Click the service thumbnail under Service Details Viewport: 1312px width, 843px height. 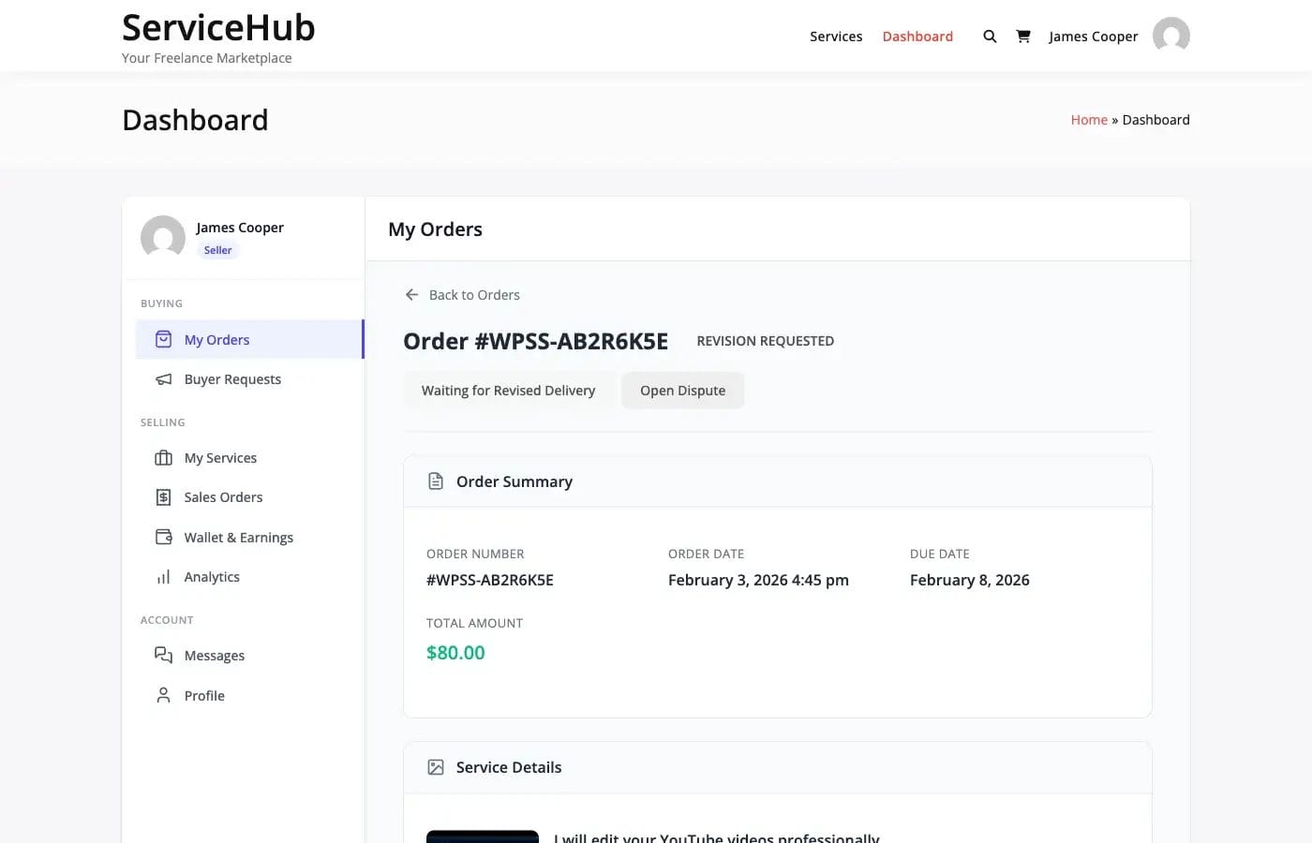coord(483,836)
